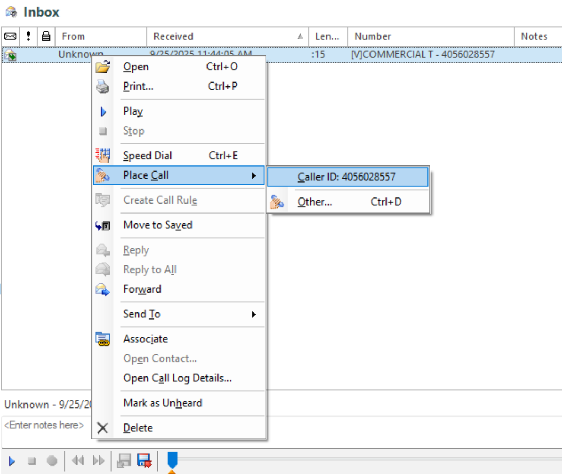This screenshot has height=474, width=562.
Task: Click the blue playback position slider handle
Action: (x=172, y=459)
